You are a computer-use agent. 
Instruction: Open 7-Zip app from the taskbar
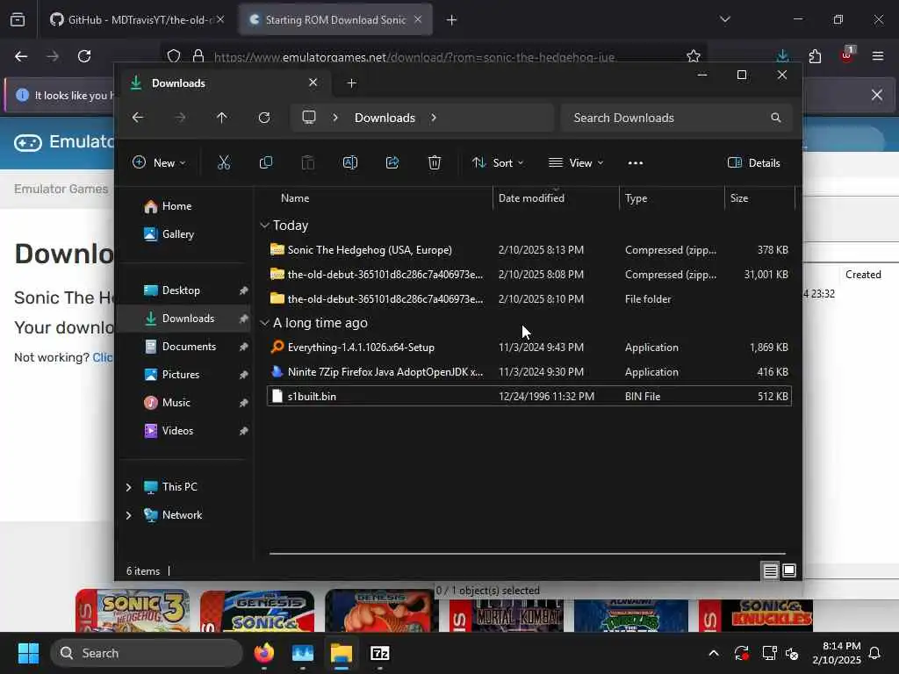(379, 653)
